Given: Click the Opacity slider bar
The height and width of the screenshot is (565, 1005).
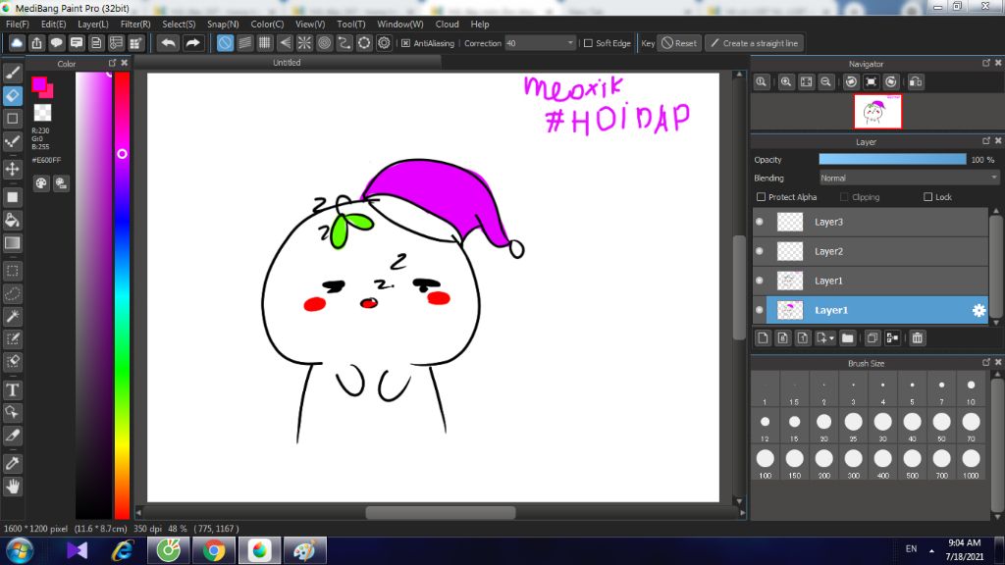Looking at the screenshot, I should point(892,160).
